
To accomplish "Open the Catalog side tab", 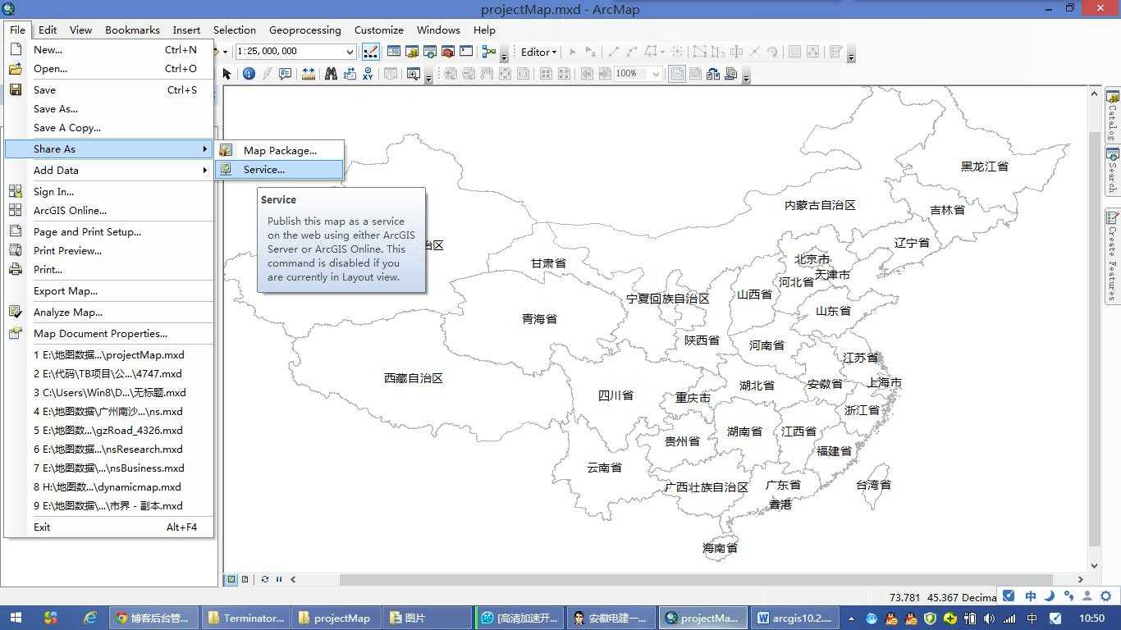I will pos(1113,116).
